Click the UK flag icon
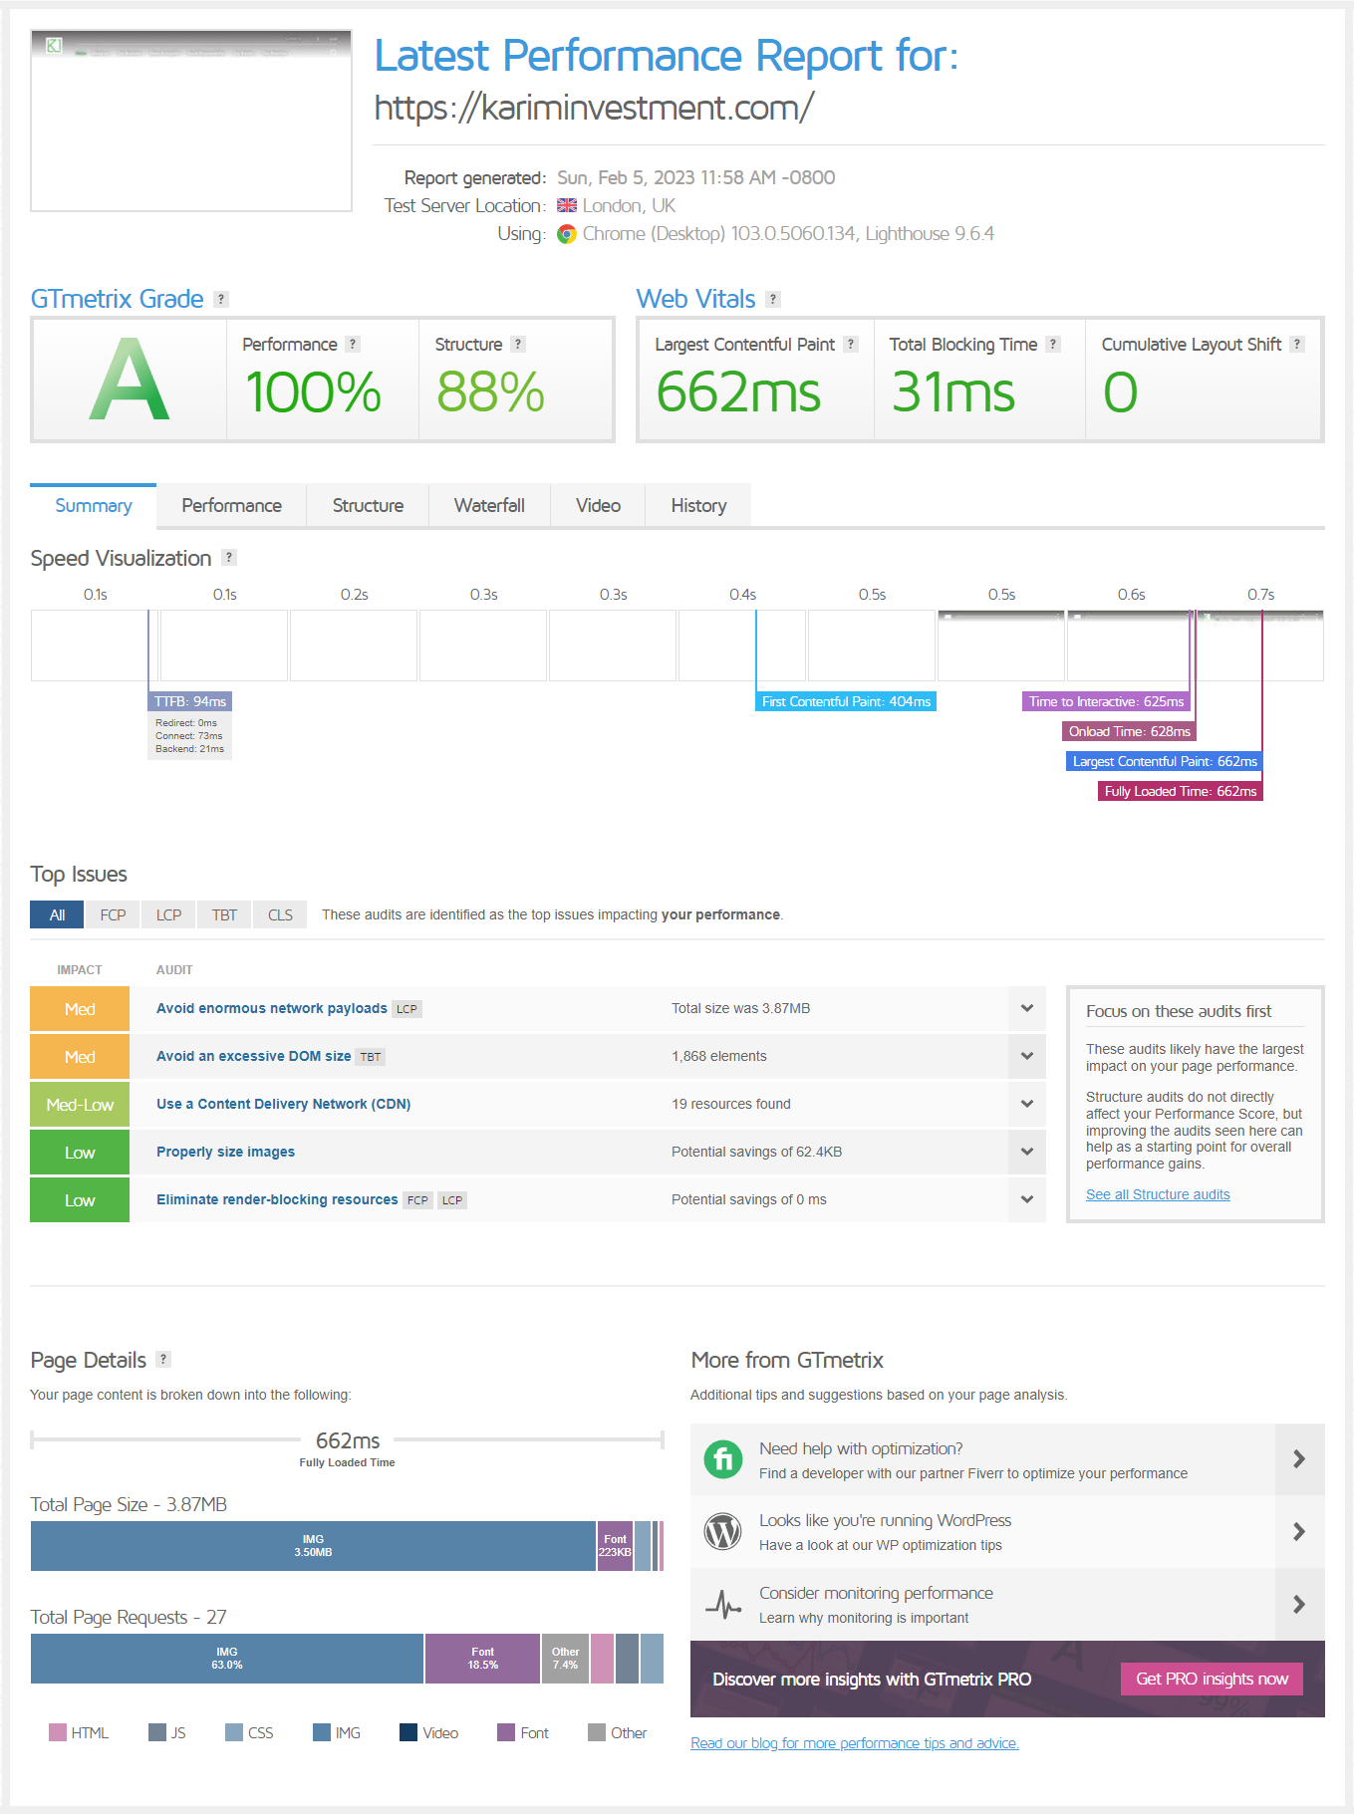The image size is (1354, 1814). (x=567, y=205)
